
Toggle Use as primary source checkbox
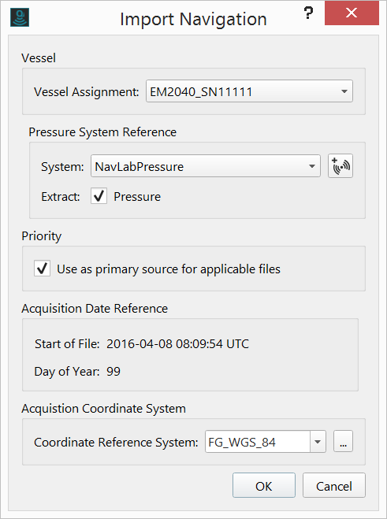42,269
